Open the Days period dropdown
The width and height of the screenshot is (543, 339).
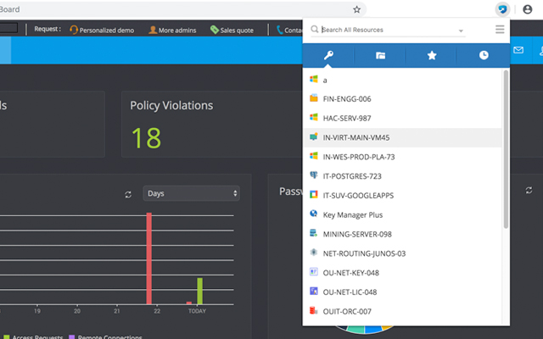192,193
